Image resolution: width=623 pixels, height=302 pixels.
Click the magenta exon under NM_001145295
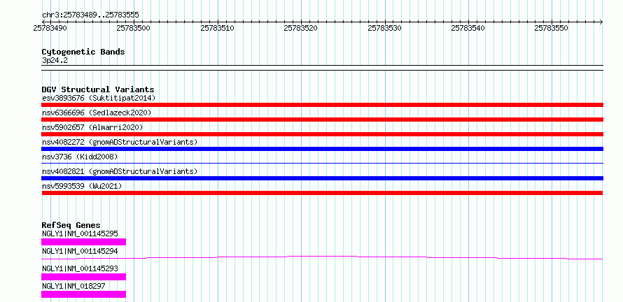[x=83, y=242]
